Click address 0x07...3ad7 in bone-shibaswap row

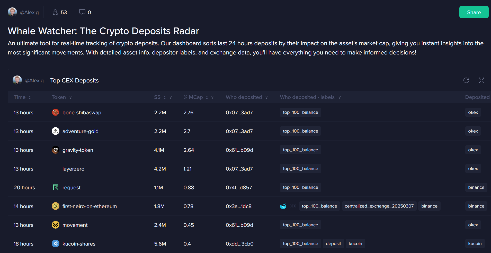239,113
